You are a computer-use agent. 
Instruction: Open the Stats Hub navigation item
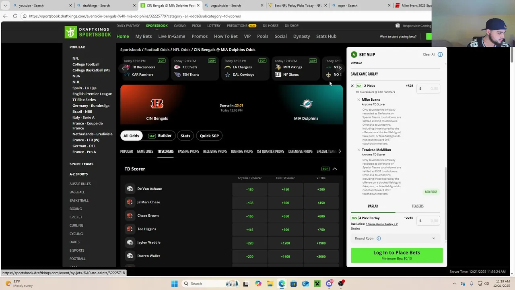coord(326,36)
